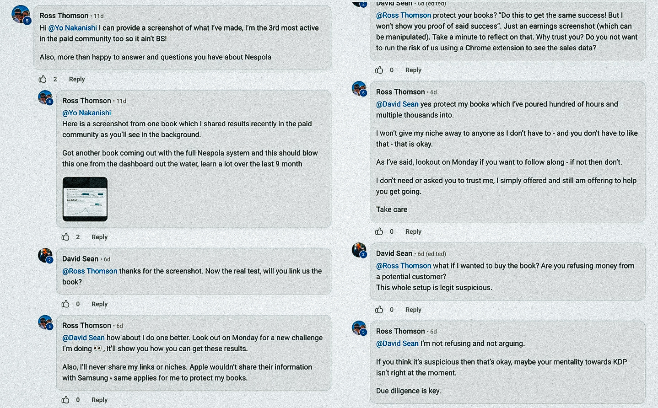The width and height of the screenshot is (658, 408).
Task: Click the @Yo Nakanishi mention in the top comment
Action: coord(73,28)
